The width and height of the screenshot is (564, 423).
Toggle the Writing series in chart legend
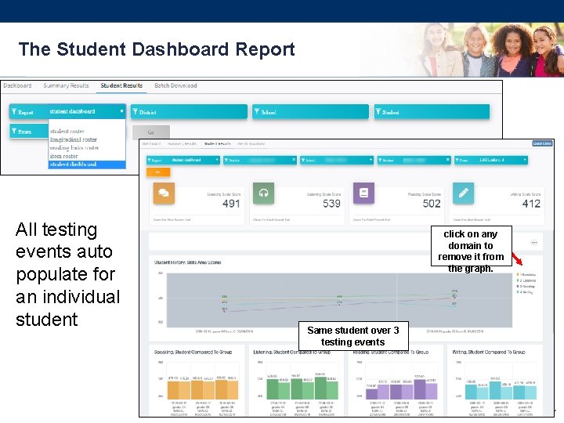[x=525, y=292]
